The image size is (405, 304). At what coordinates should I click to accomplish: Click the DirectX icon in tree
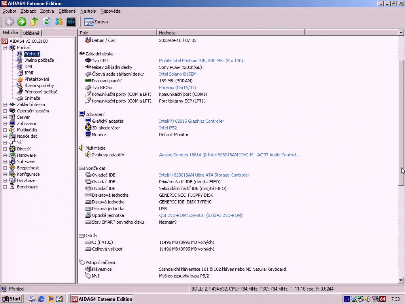[x=12, y=149]
